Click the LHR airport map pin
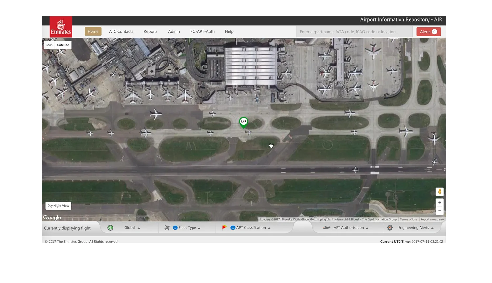Image resolution: width=492 pixels, height=283 pixels. point(243,122)
